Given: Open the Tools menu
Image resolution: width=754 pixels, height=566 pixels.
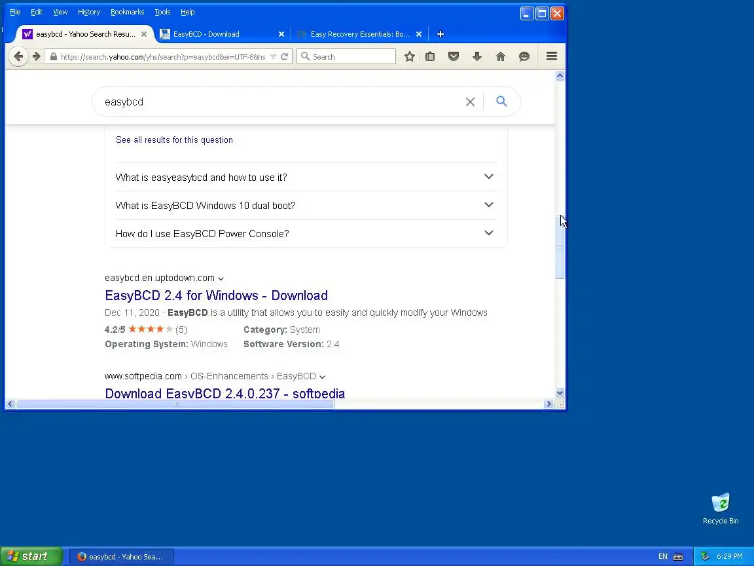Looking at the screenshot, I should pos(162,12).
